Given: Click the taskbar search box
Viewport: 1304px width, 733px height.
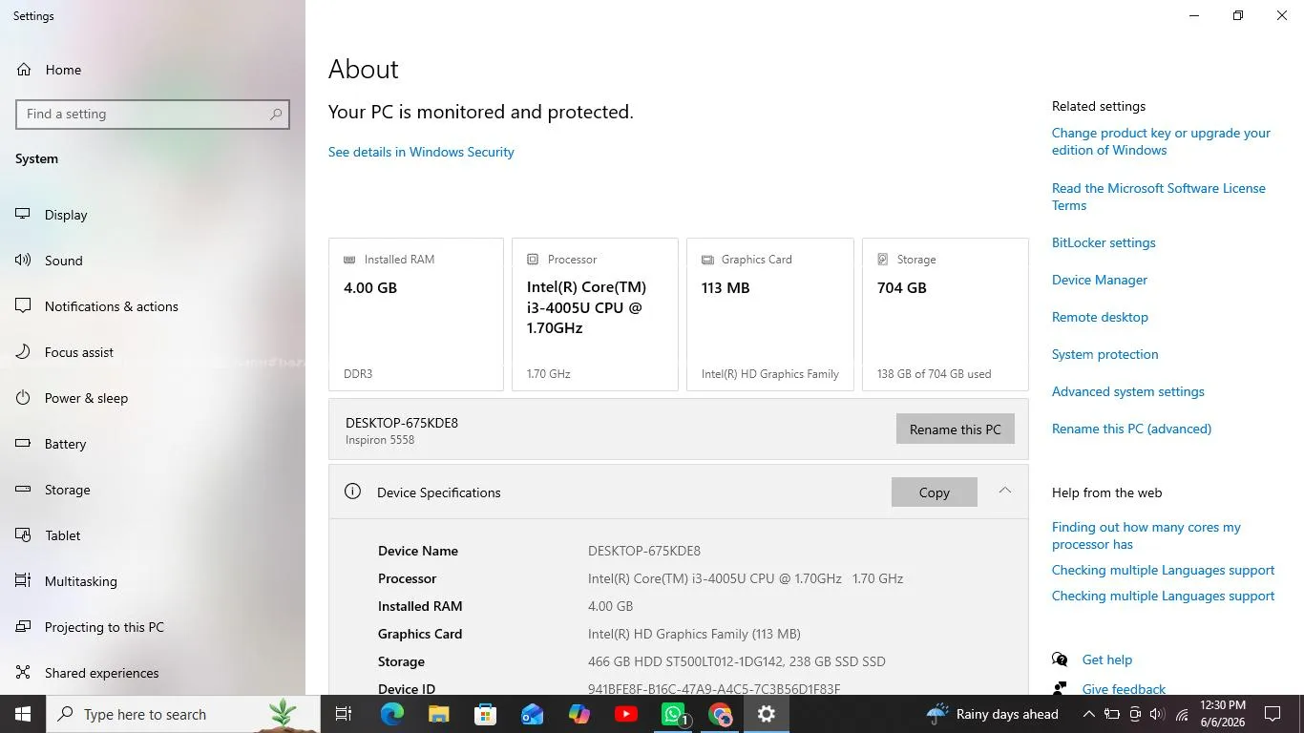Looking at the screenshot, I should coord(183,714).
